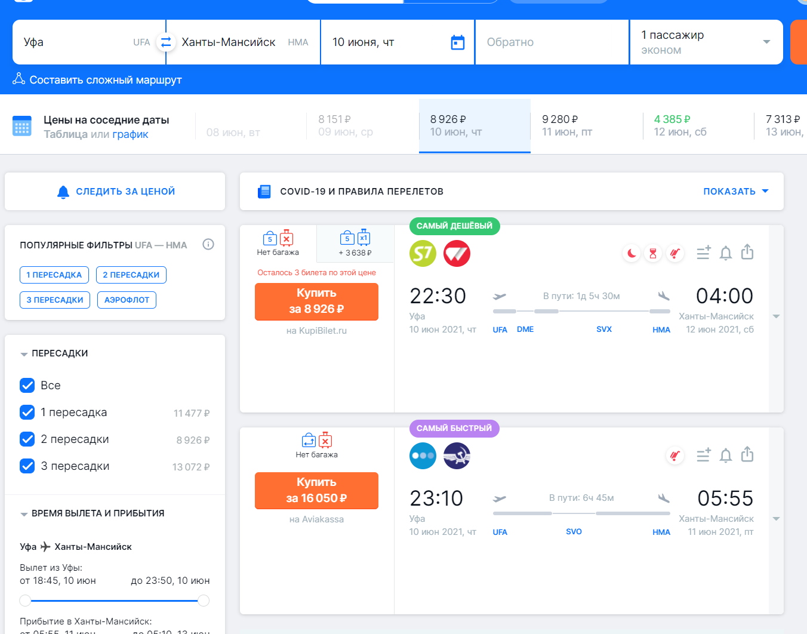Open the departure date calendar icon
Image resolution: width=807 pixels, height=634 pixels.
457,42
